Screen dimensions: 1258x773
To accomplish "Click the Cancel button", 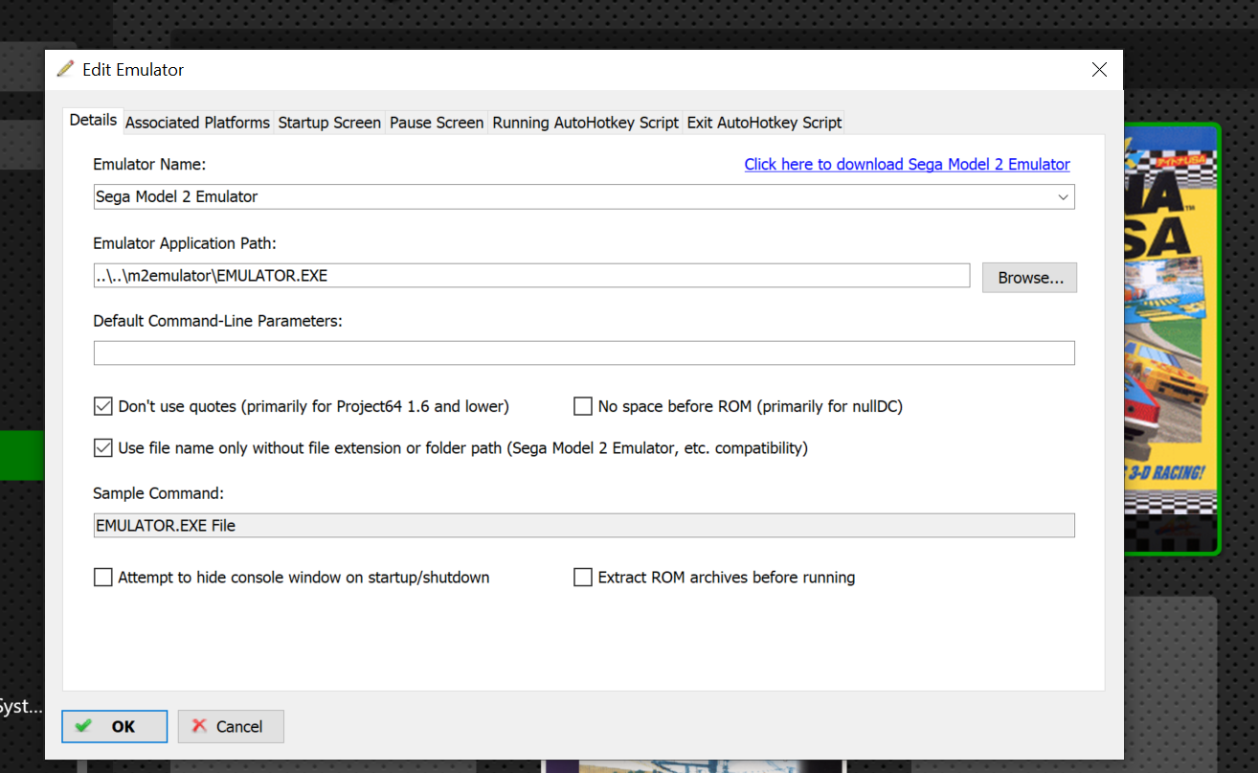I will tap(231, 726).
